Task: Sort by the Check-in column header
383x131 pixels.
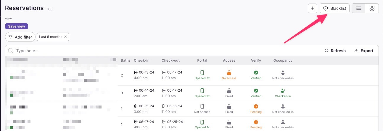Action: click(141, 60)
